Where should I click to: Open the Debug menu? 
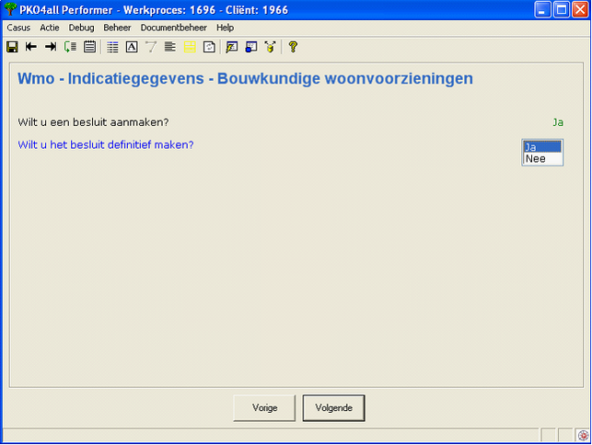pyautogui.click(x=81, y=28)
